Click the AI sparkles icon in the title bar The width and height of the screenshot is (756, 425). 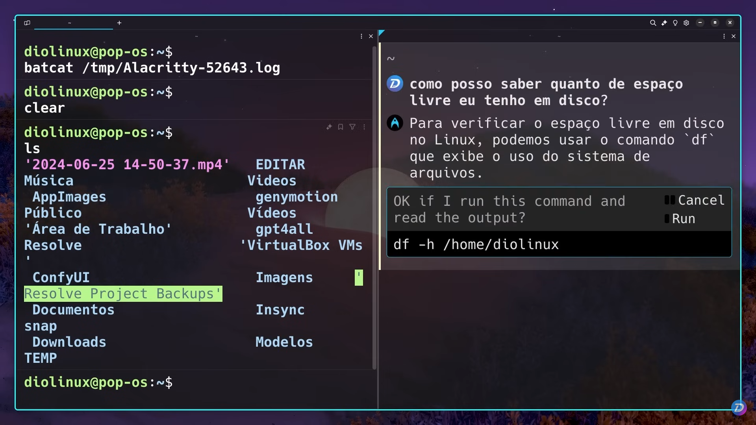point(664,23)
